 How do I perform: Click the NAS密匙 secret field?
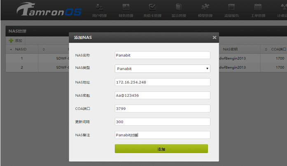[162, 95]
